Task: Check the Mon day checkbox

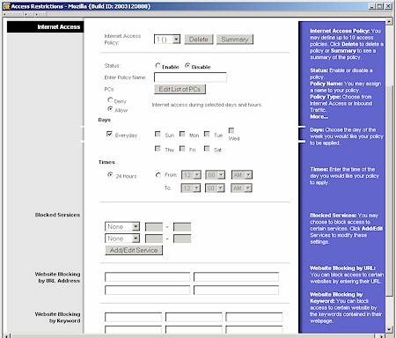Action: coord(182,134)
